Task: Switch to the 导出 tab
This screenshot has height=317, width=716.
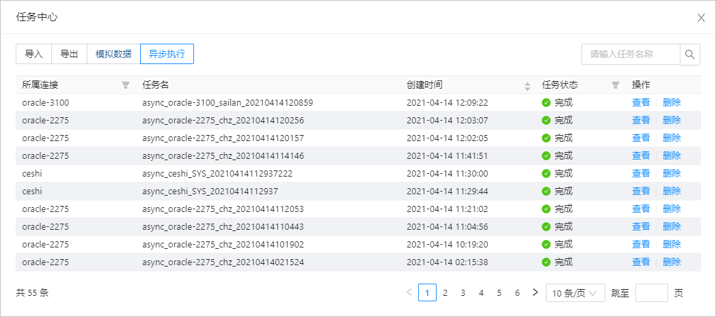Action: coord(69,54)
